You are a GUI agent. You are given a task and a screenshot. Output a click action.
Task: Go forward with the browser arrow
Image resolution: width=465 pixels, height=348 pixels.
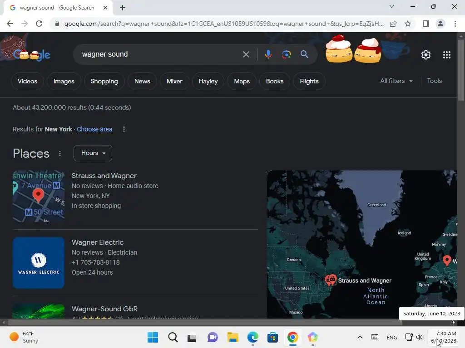25,24
